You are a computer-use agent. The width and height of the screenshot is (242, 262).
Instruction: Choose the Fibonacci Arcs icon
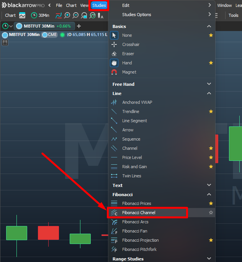(x=114, y=222)
